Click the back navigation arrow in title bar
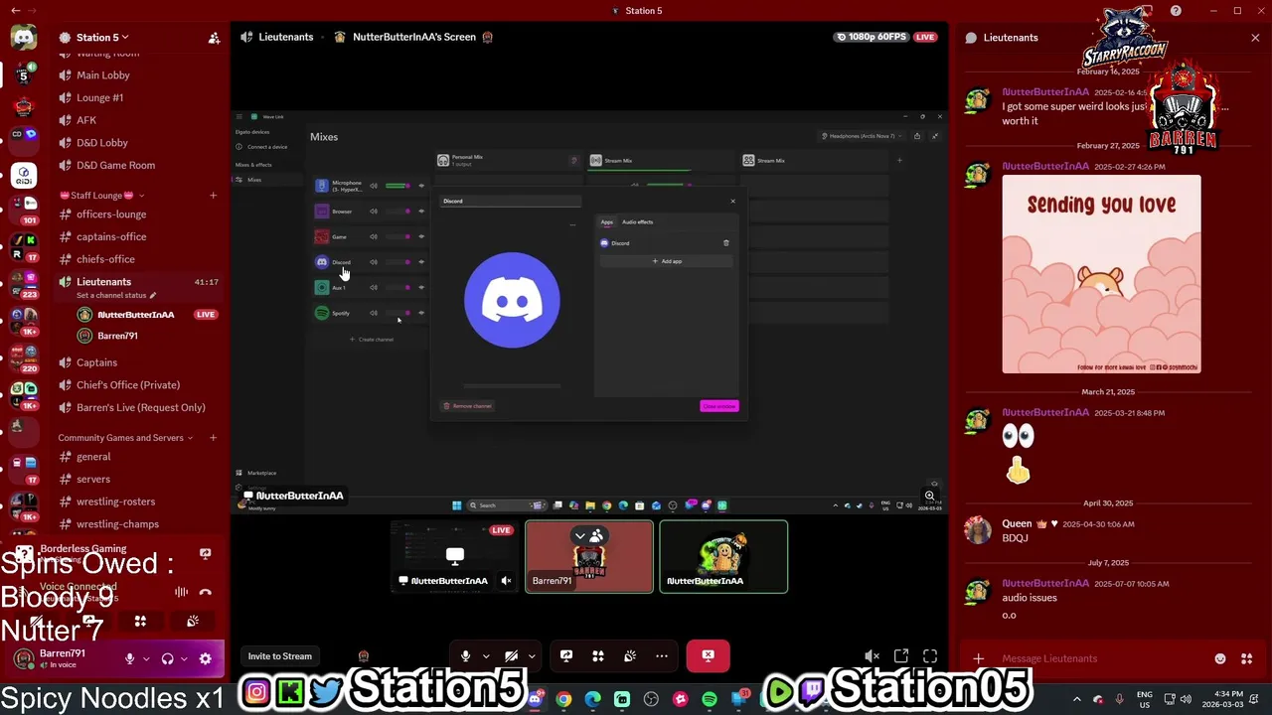This screenshot has width=1272, height=715. (x=15, y=11)
